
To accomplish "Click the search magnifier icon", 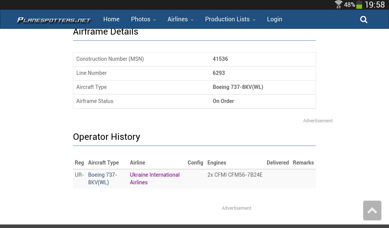I will pyautogui.click(x=364, y=20).
